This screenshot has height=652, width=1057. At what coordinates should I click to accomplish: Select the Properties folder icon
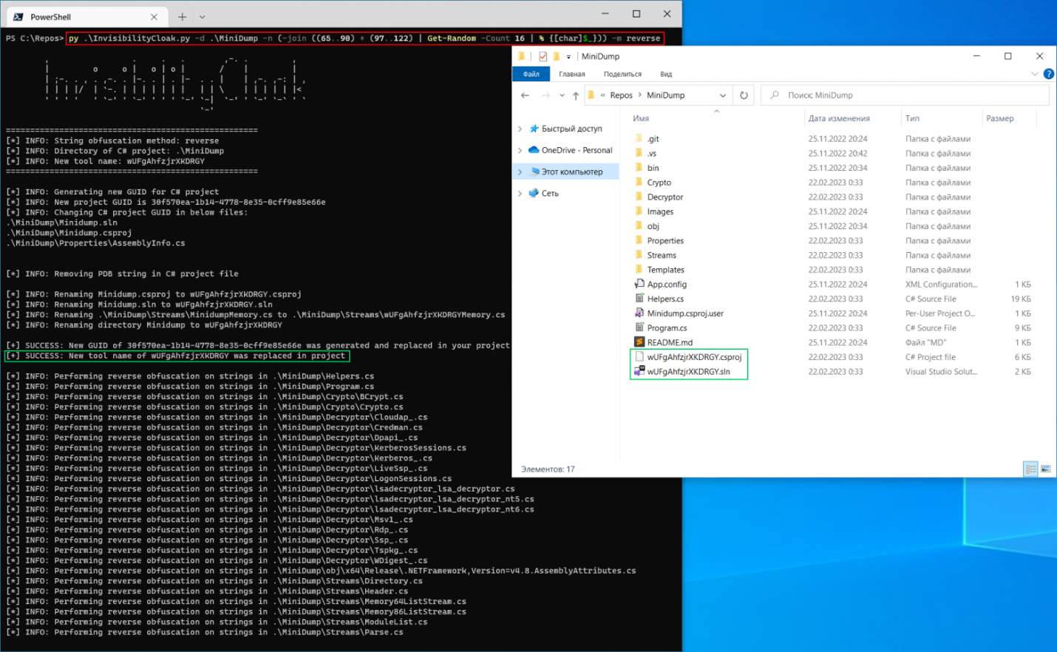(639, 240)
